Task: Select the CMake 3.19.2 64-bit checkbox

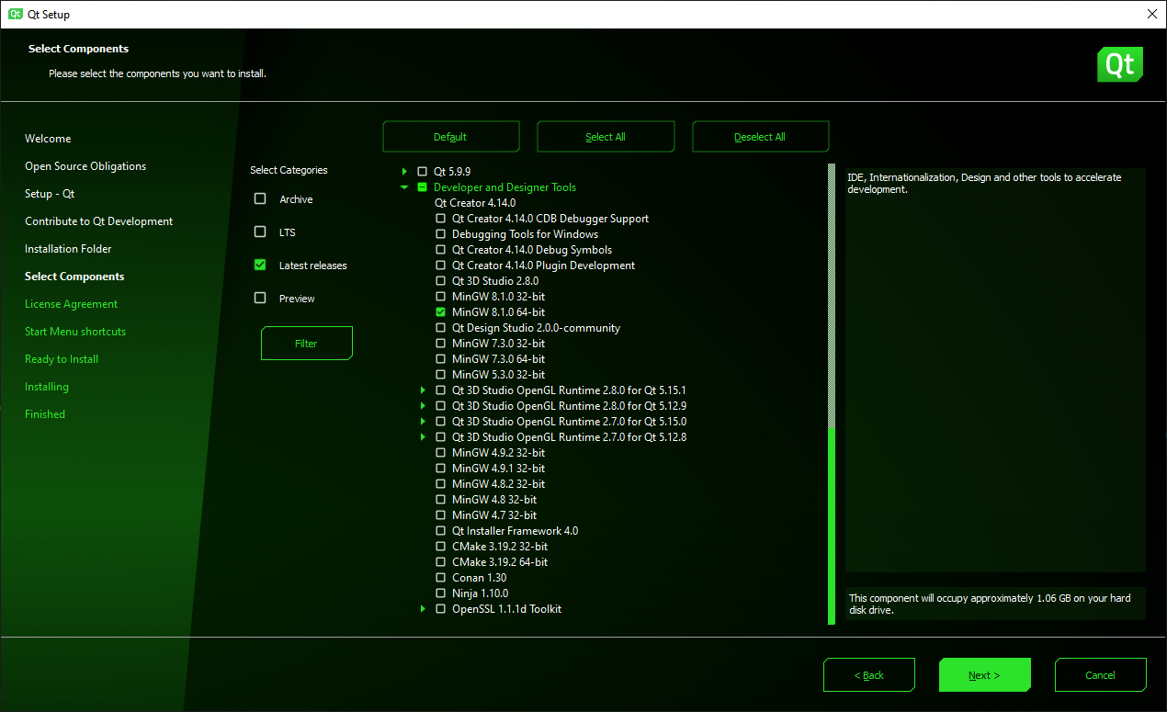Action: tap(441, 562)
